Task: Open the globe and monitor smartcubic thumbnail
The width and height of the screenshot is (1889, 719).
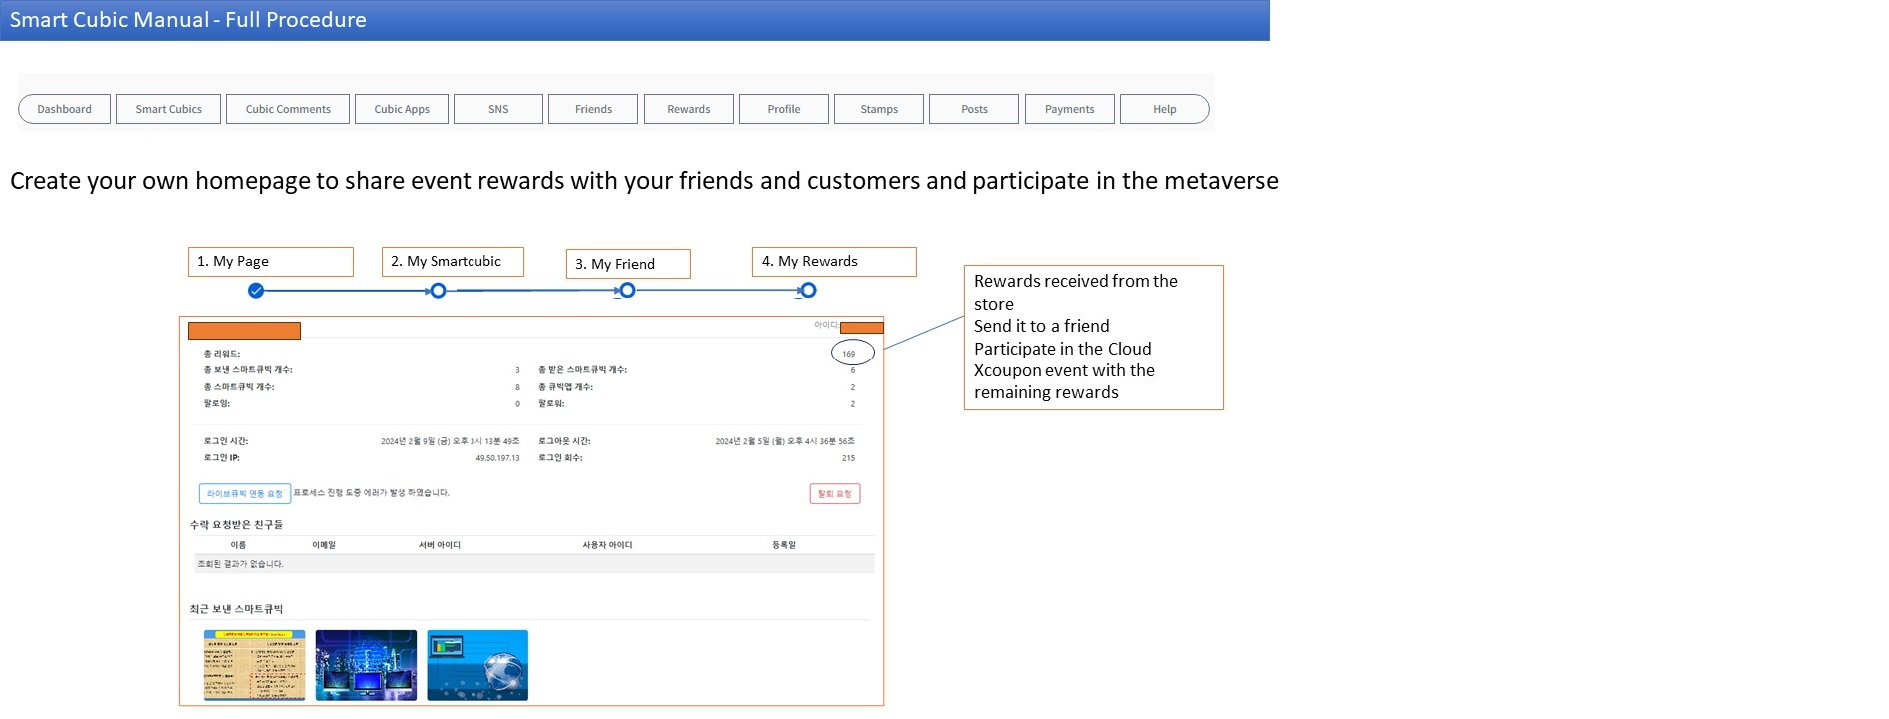Action: pyautogui.click(x=477, y=665)
